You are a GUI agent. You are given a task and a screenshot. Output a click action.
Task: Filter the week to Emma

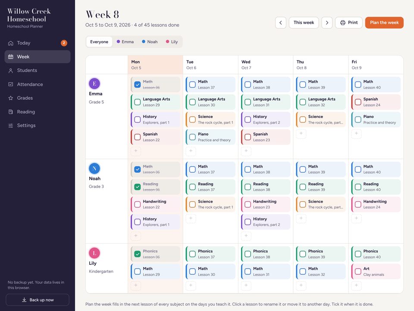coord(125,42)
